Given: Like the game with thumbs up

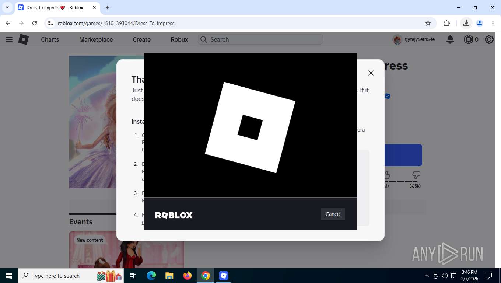Looking at the screenshot, I should click(386, 175).
